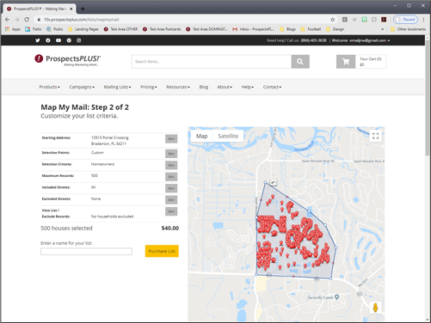Open the Instagram social icon

click(x=79, y=40)
